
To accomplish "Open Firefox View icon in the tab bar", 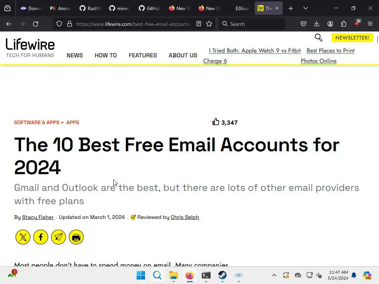I will 7,8.
